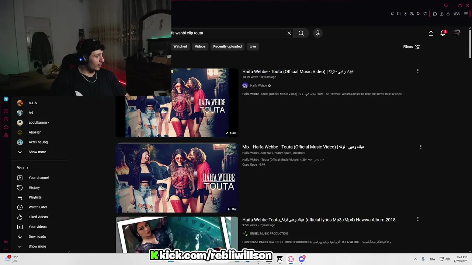Open the notifications bell
The width and height of the screenshot is (472, 265).
(443, 33)
